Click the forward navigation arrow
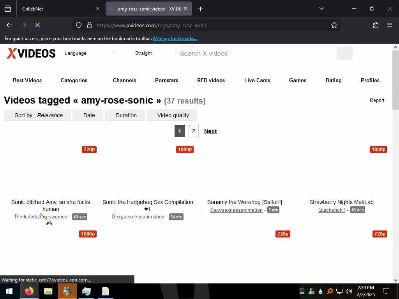The height and width of the screenshot is (299, 399). (23, 25)
